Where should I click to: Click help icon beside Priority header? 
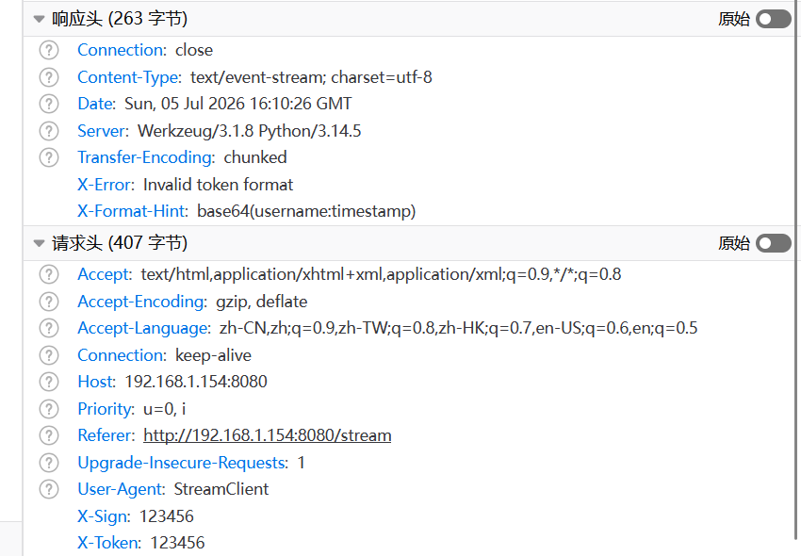[x=49, y=409]
